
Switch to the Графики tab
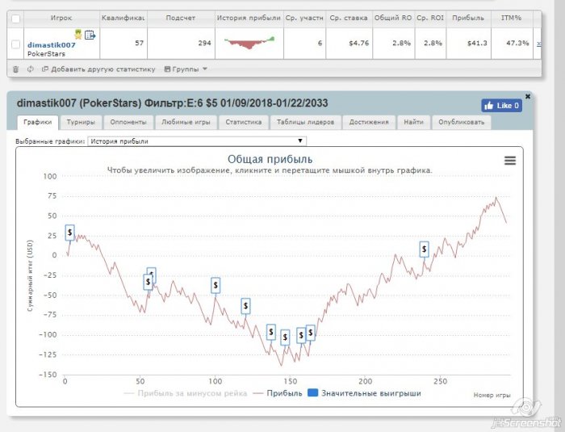[37, 122]
